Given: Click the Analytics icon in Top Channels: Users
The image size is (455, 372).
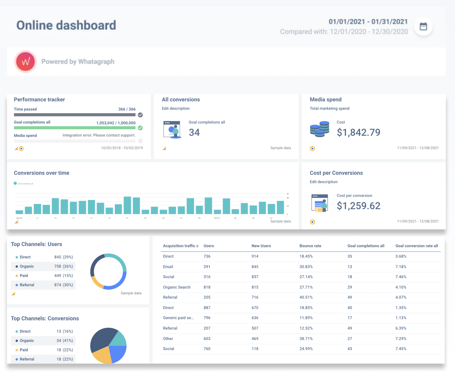Looking at the screenshot, I should point(13,294).
